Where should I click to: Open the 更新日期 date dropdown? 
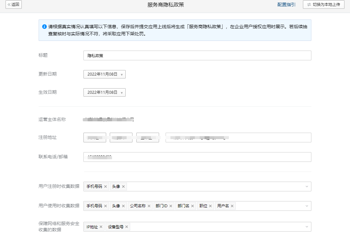104,74
